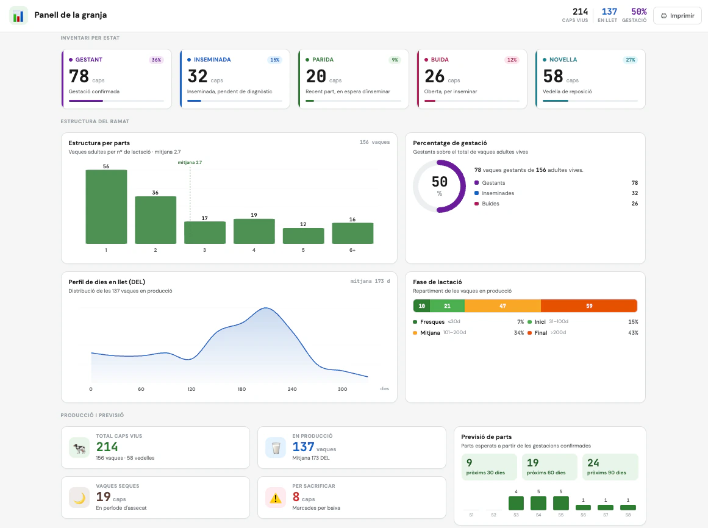The width and height of the screenshot is (708, 528).
Task: Click the lactation 2 bar with 36 cows
Action: click(x=156, y=220)
